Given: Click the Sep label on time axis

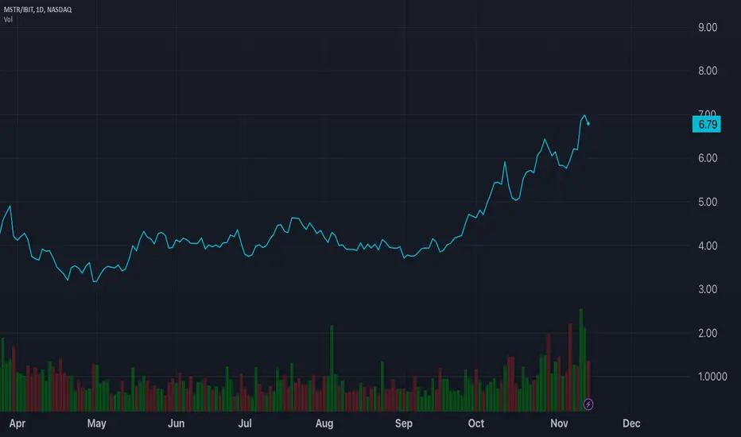Looking at the screenshot, I should coord(404,423).
